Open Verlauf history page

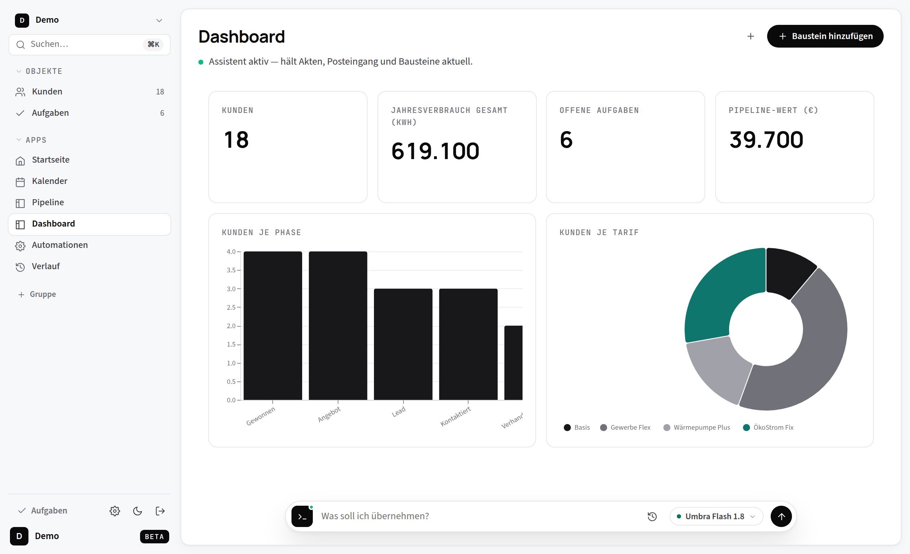pyautogui.click(x=89, y=266)
